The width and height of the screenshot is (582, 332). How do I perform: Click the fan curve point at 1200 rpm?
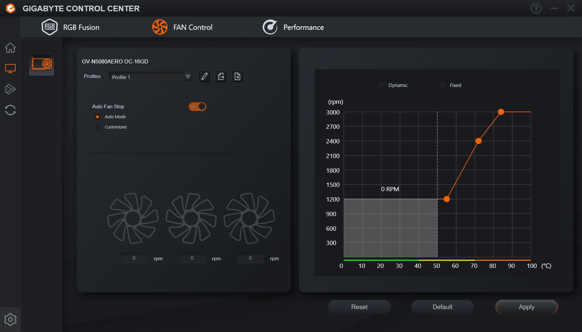447,199
